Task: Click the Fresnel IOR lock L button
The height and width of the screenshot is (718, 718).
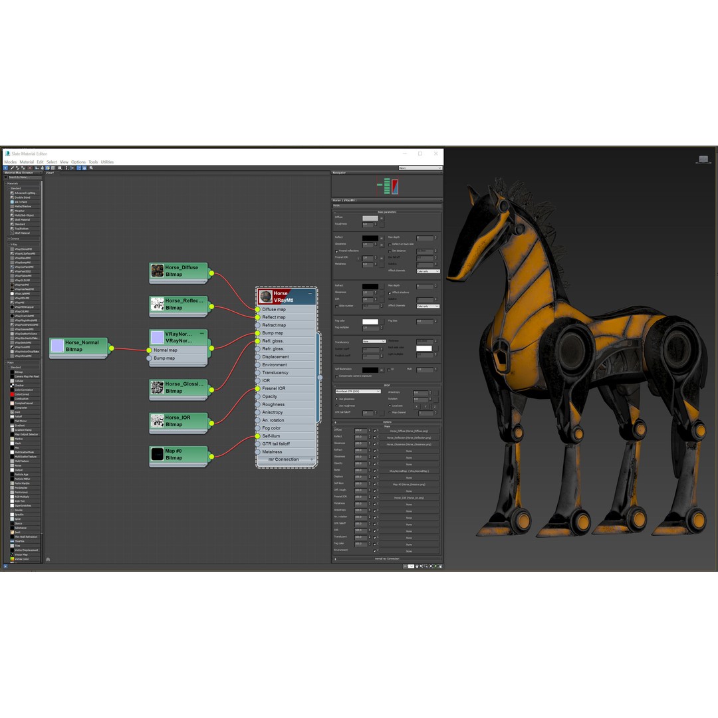Action: point(358,258)
